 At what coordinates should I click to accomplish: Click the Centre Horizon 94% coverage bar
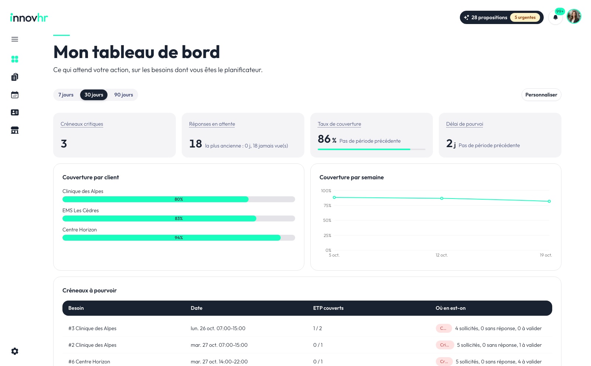point(179,238)
